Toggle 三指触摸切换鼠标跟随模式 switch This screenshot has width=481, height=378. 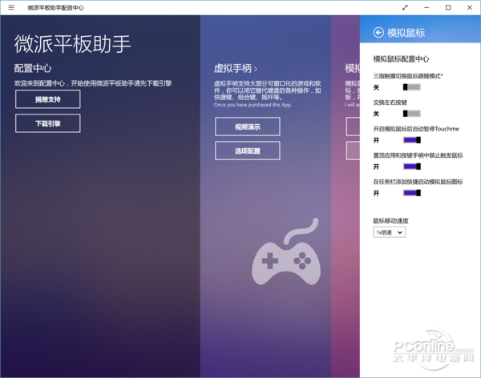click(x=412, y=87)
